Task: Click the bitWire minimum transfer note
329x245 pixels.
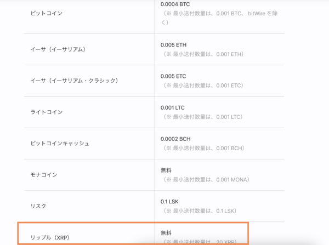Action: coord(219,18)
